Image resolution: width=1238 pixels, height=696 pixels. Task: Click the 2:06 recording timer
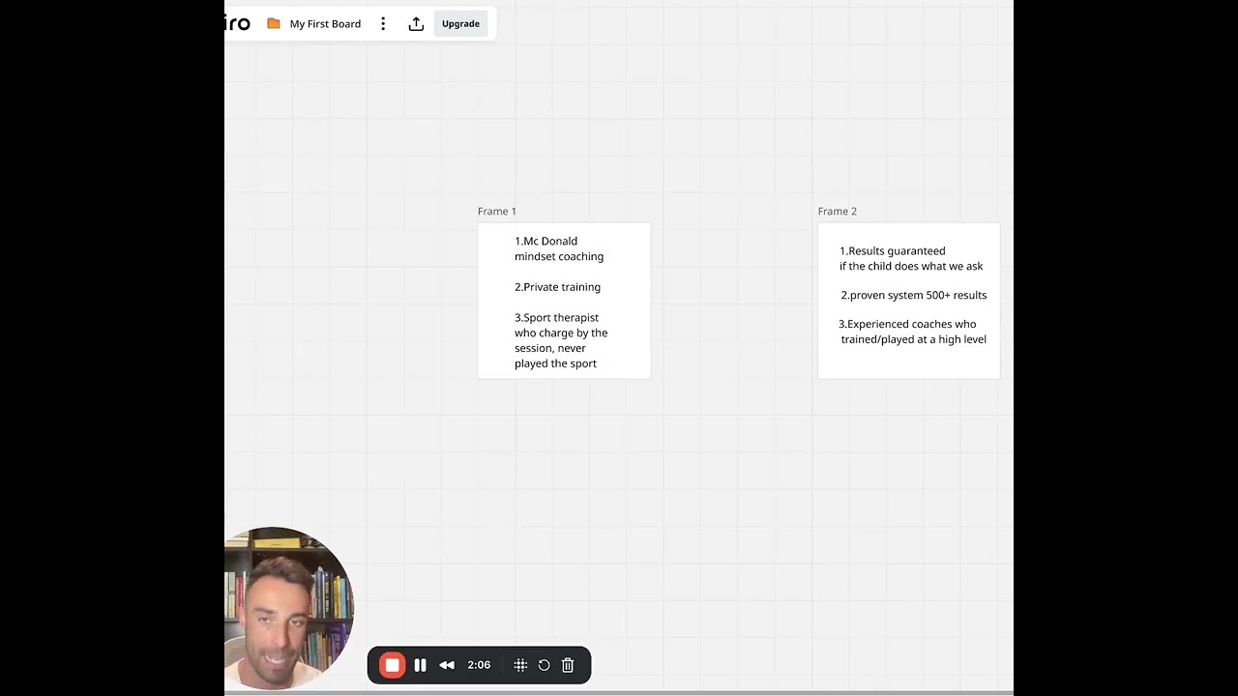click(479, 665)
